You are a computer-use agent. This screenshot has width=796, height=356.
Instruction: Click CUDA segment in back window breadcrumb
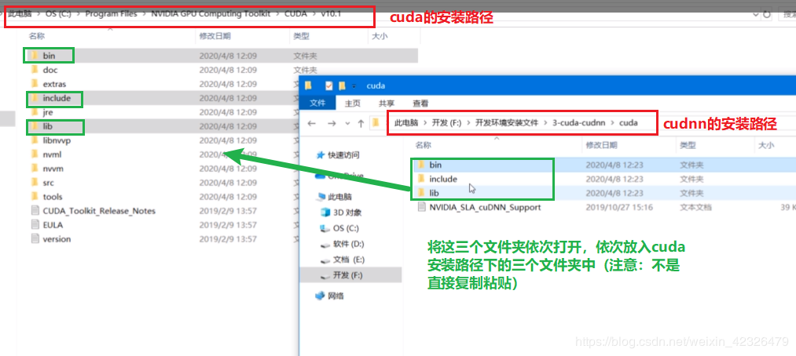click(x=295, y=13)
